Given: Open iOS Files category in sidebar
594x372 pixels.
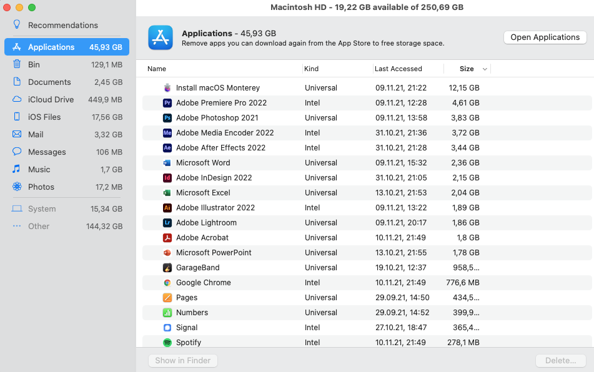Looking at the screenshot, I should point(67,117).
